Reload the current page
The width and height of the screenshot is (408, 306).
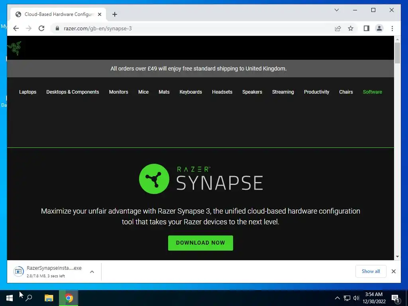(41, 28)
